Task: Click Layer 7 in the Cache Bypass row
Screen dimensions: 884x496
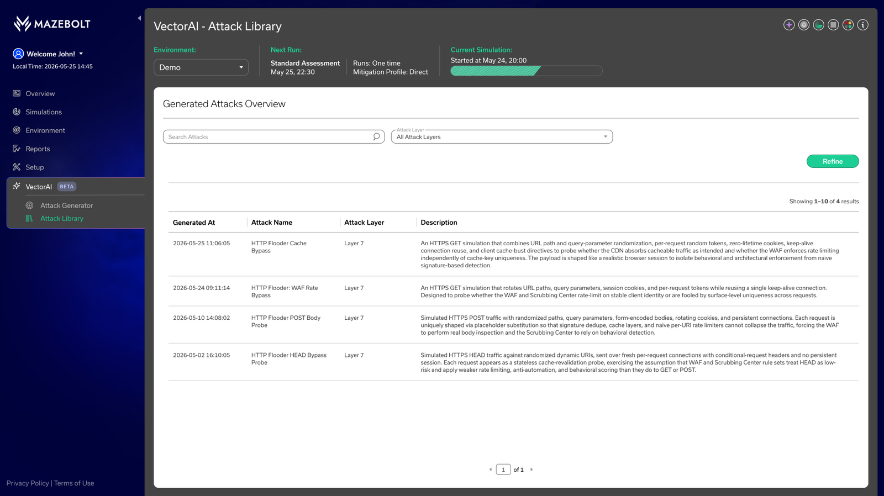Action: [x=354, y=243]
